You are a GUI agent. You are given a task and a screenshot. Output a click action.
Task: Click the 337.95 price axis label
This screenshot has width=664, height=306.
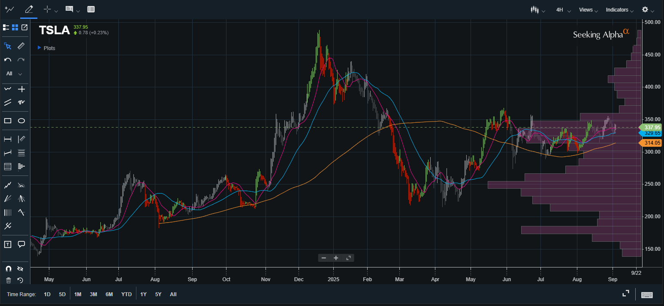[651, 127]
